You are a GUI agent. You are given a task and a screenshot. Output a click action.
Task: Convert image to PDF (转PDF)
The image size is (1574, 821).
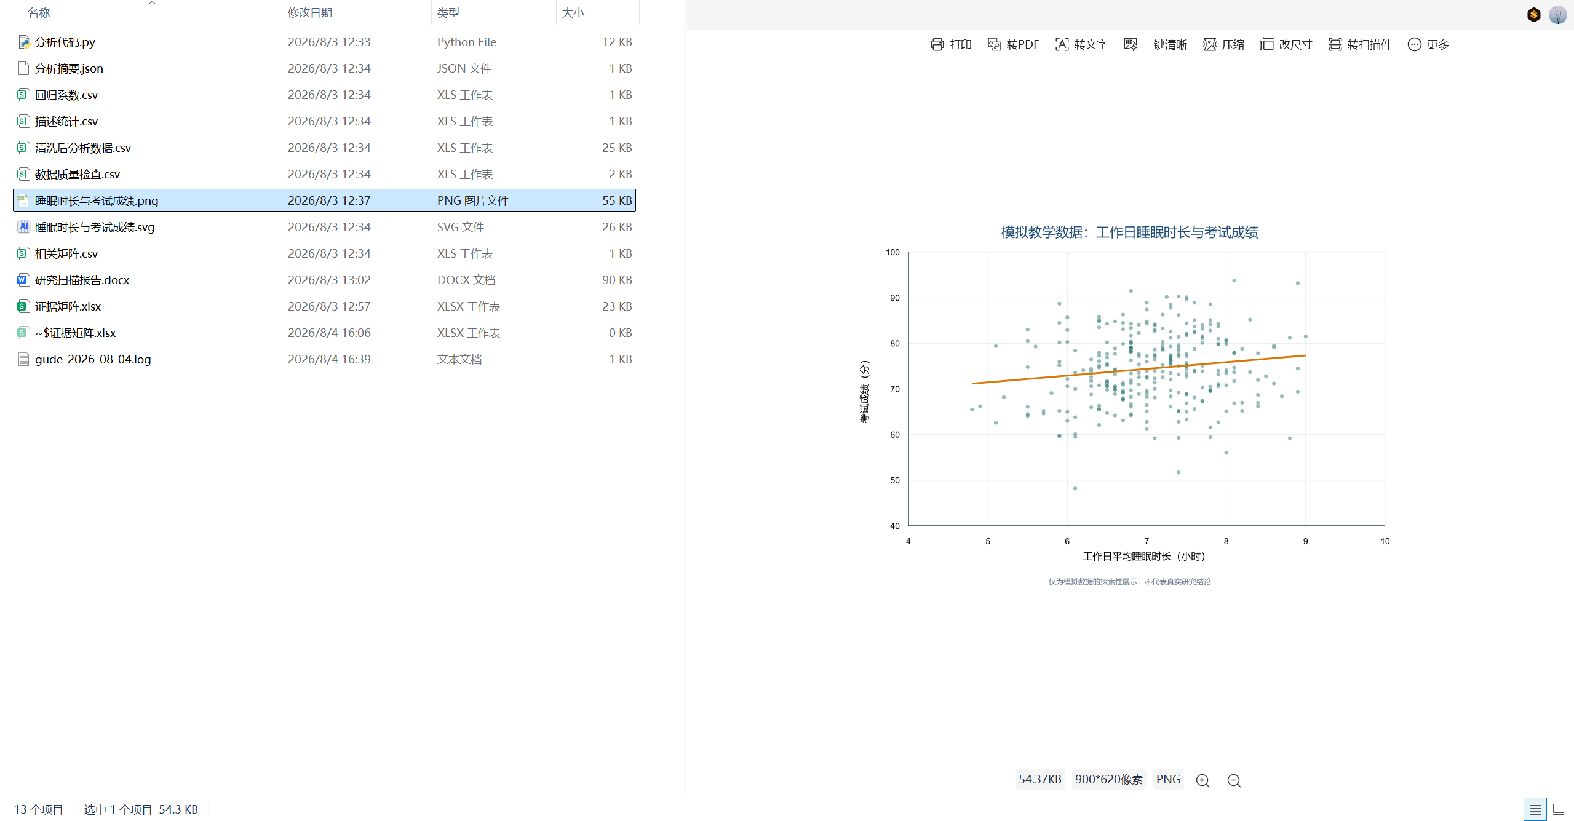(x=1014, y=44)
